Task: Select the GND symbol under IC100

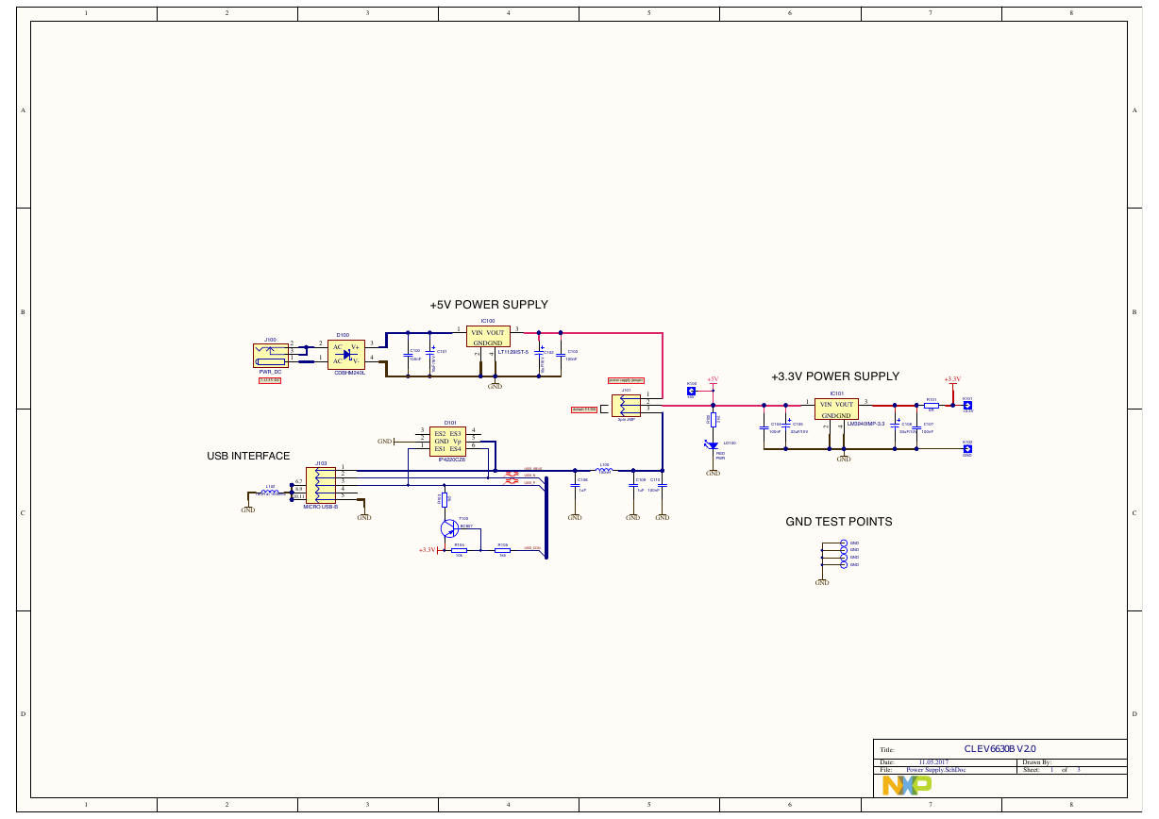Action: point(495,385)
